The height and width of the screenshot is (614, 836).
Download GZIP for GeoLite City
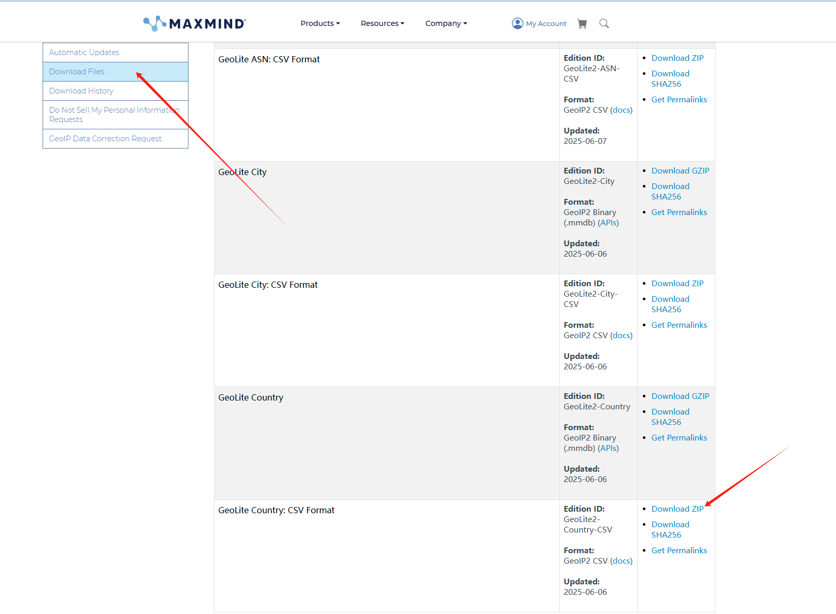point(680,171)
